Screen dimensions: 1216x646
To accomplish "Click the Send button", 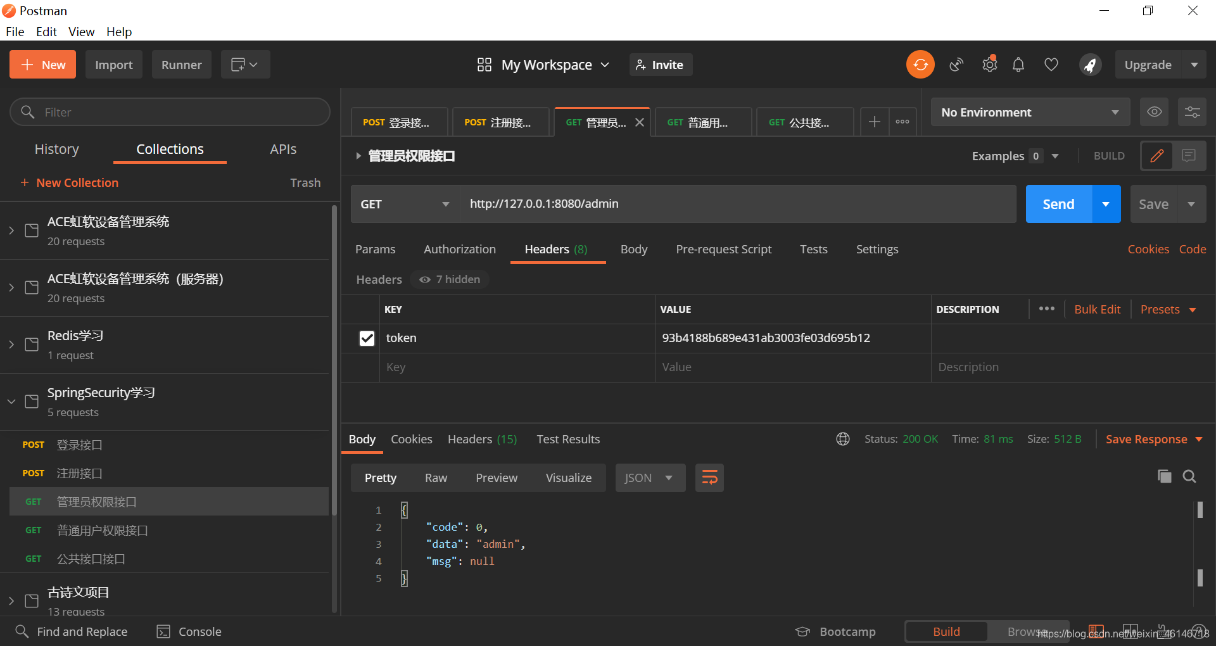I will 1058,204.
